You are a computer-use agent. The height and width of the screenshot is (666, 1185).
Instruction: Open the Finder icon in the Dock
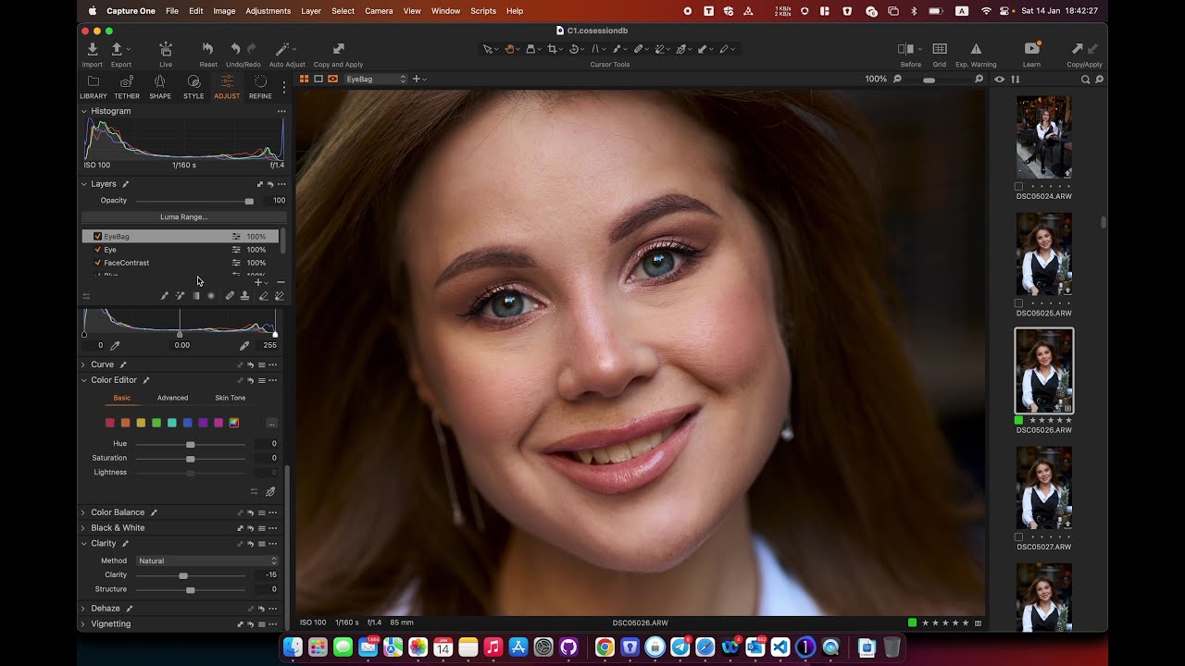pos(293,647)
